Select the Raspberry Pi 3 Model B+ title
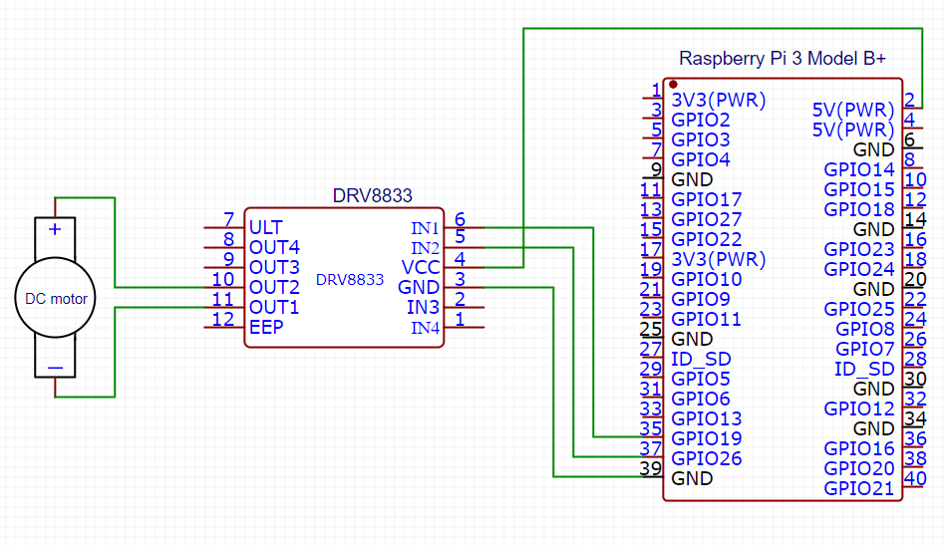Viewport: 944px width, 546px height. 783,59
